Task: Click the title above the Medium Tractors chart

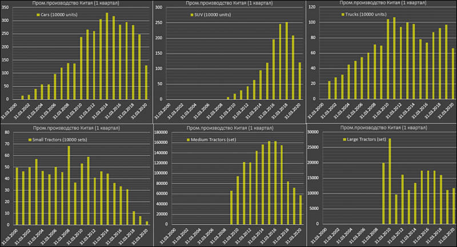Action: tap(230, 128)
